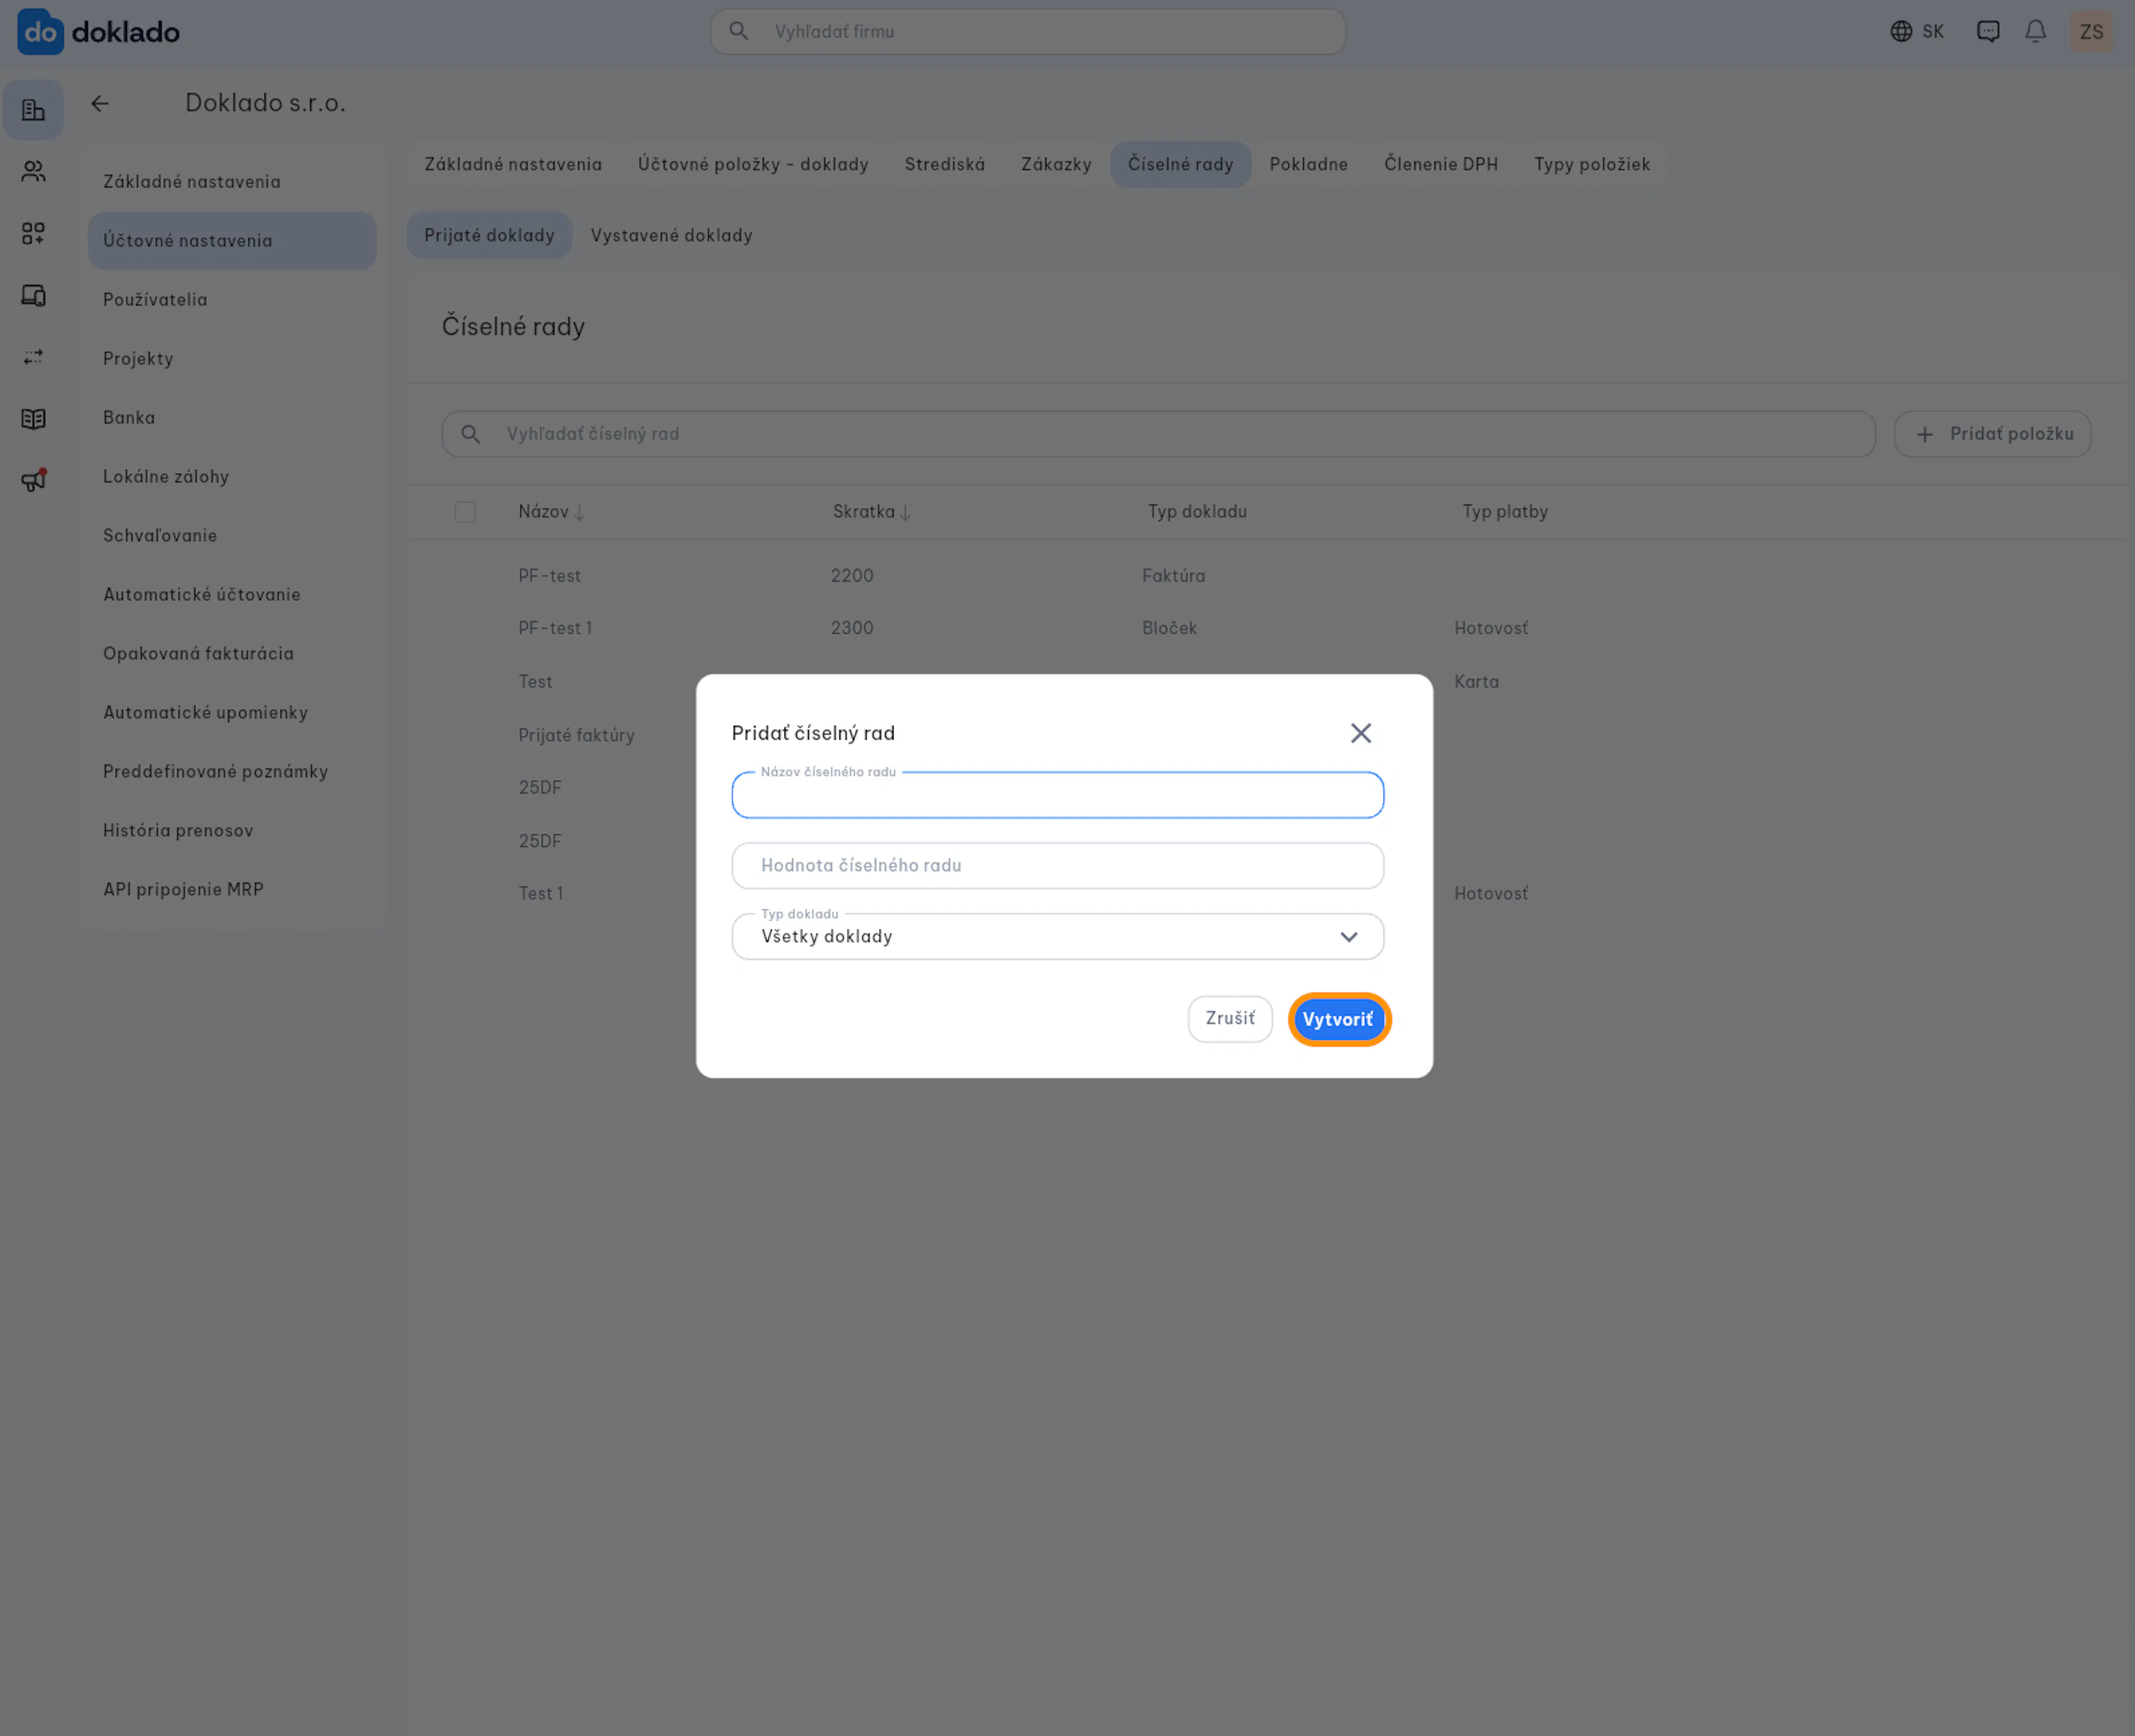Screen dimensions: 2135x1736
Task: Open Účtovné nastavenia in the side menu
Action: pos(232,241)
